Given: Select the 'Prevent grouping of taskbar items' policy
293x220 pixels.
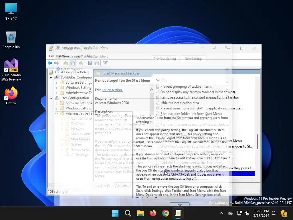Looking at the screenshot, I should (186, 87).
